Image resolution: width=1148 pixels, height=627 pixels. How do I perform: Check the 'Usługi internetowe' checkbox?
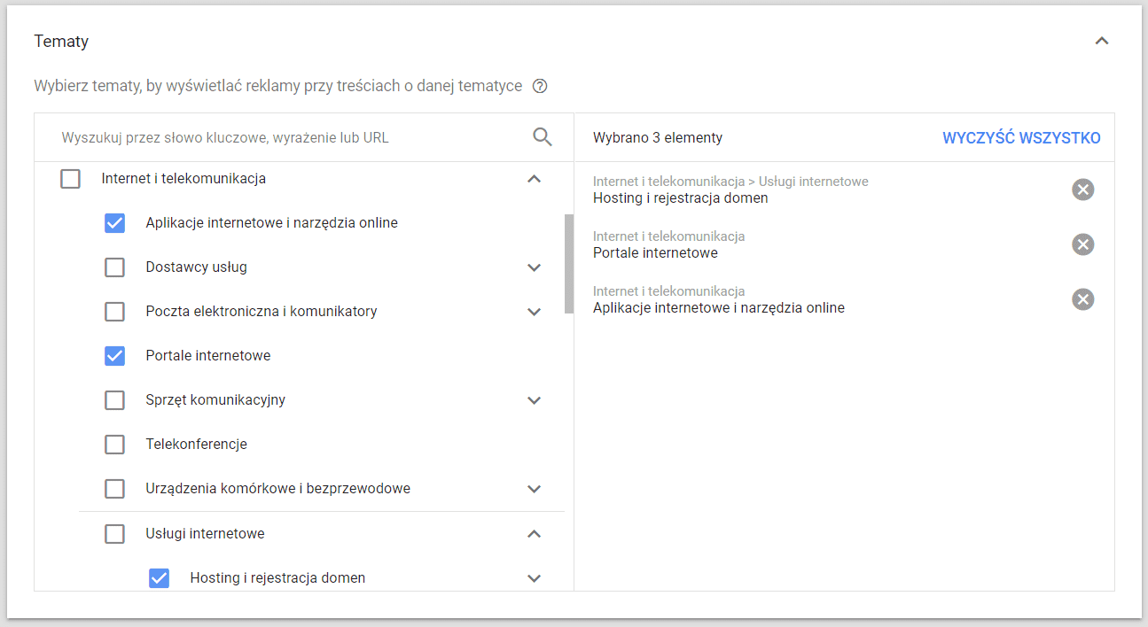click(x=114, y=533)
